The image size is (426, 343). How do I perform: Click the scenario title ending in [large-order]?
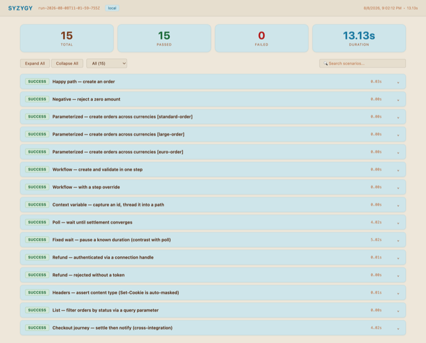[118, 135]
